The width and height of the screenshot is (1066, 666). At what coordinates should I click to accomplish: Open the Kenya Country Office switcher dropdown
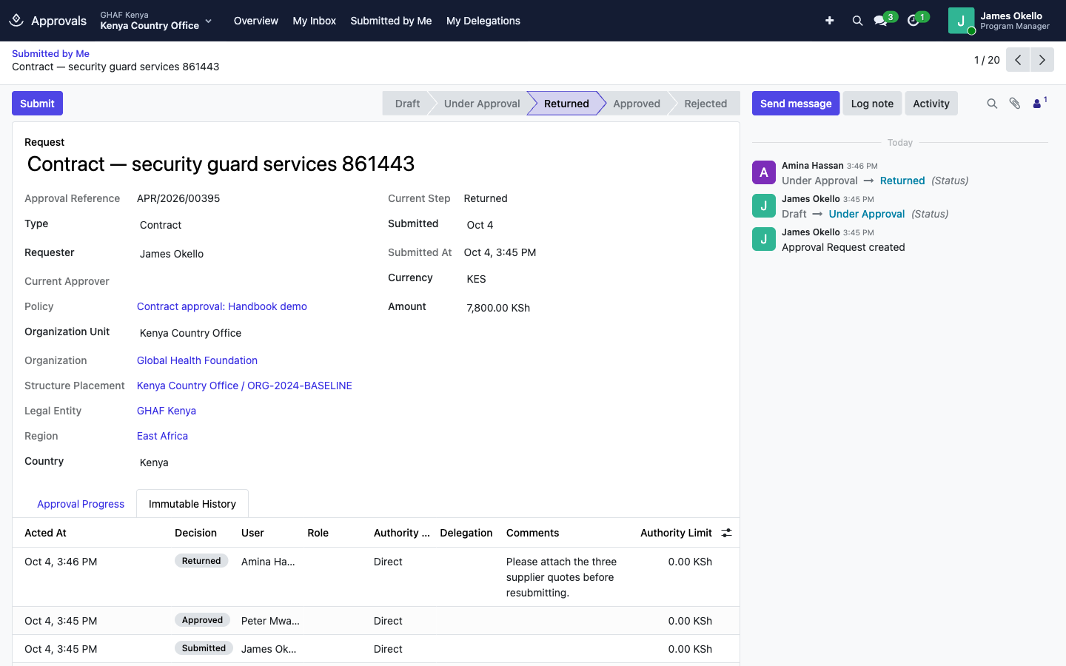(x=156, y=21)
